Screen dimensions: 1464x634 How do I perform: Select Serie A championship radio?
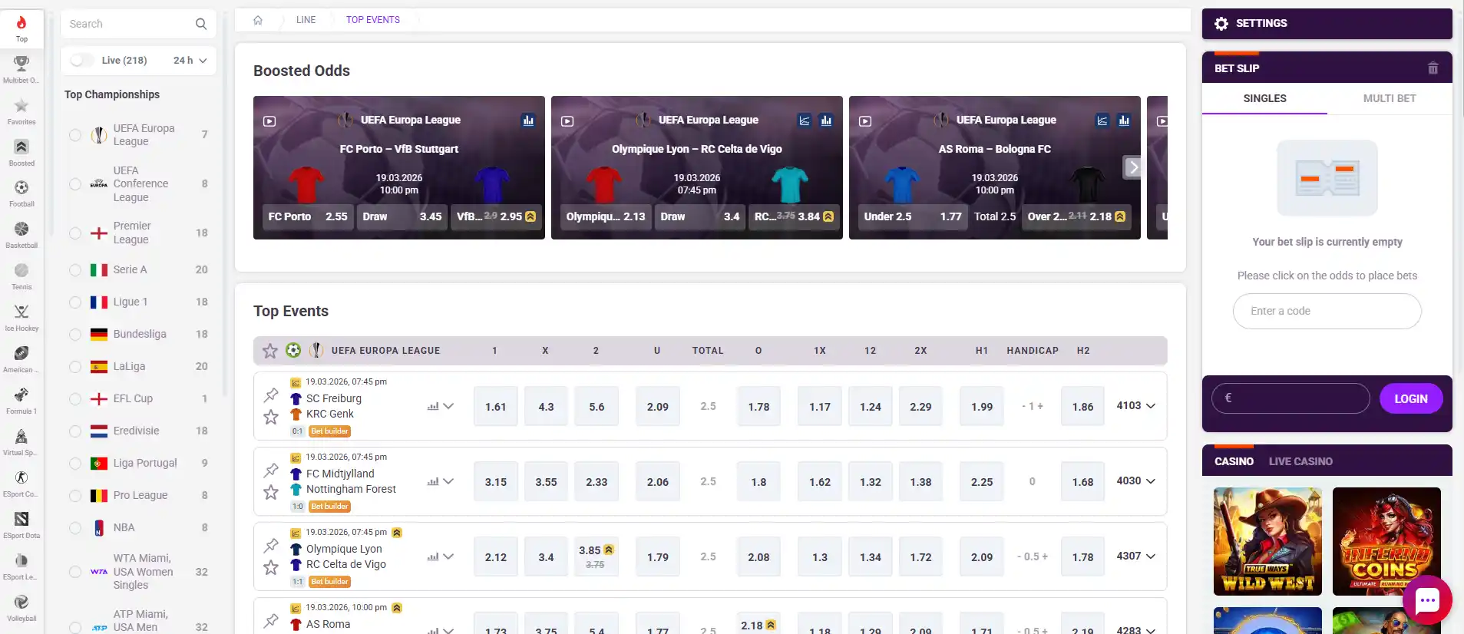75,270
